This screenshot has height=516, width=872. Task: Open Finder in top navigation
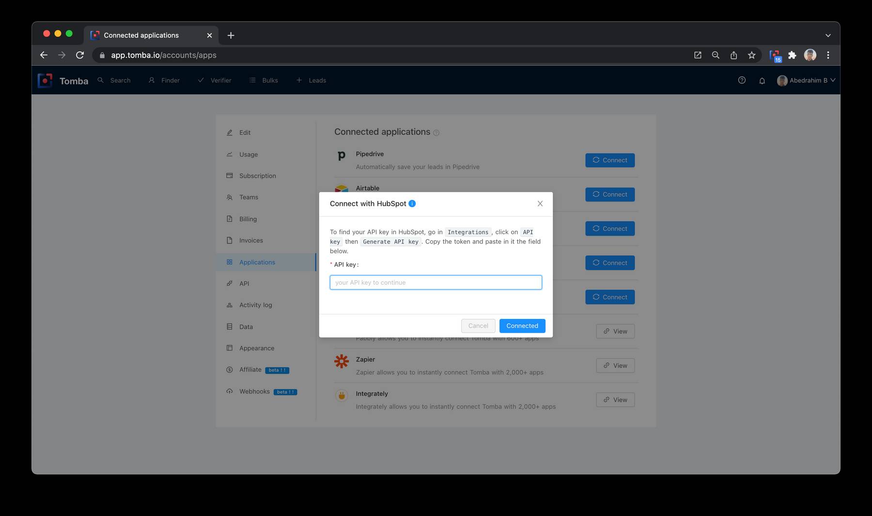click(164, 80)
